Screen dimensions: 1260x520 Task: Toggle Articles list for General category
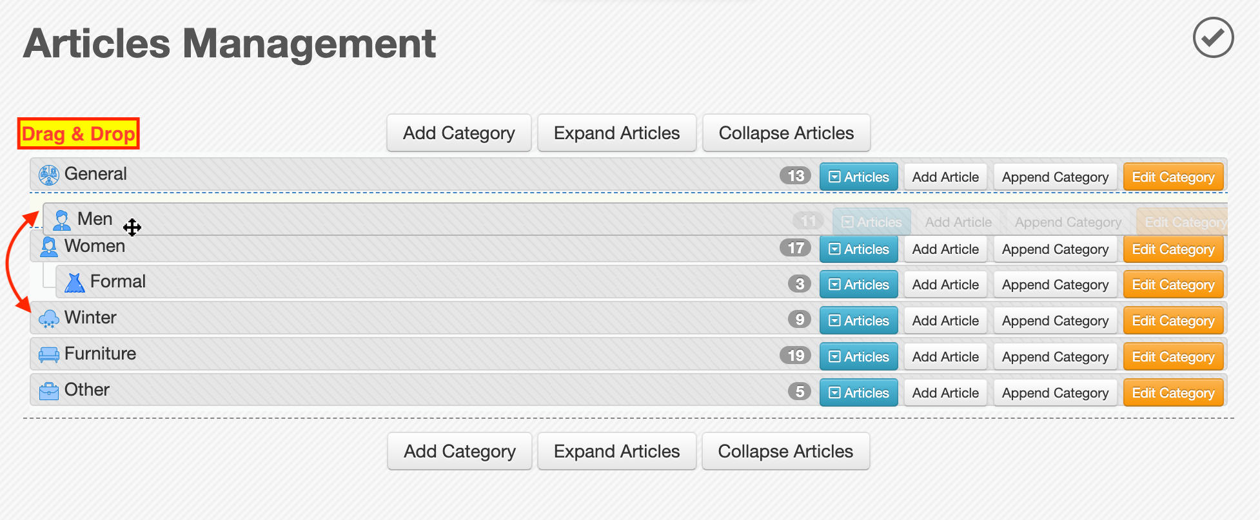(858, 177)
